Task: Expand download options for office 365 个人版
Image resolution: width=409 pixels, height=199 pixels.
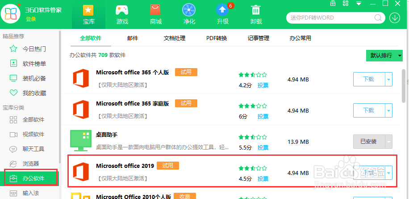Action: (388, 79)
